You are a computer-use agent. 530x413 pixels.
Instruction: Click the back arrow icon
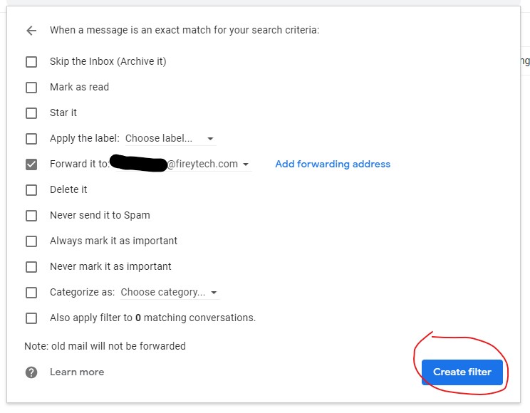[x=31, y=31]
